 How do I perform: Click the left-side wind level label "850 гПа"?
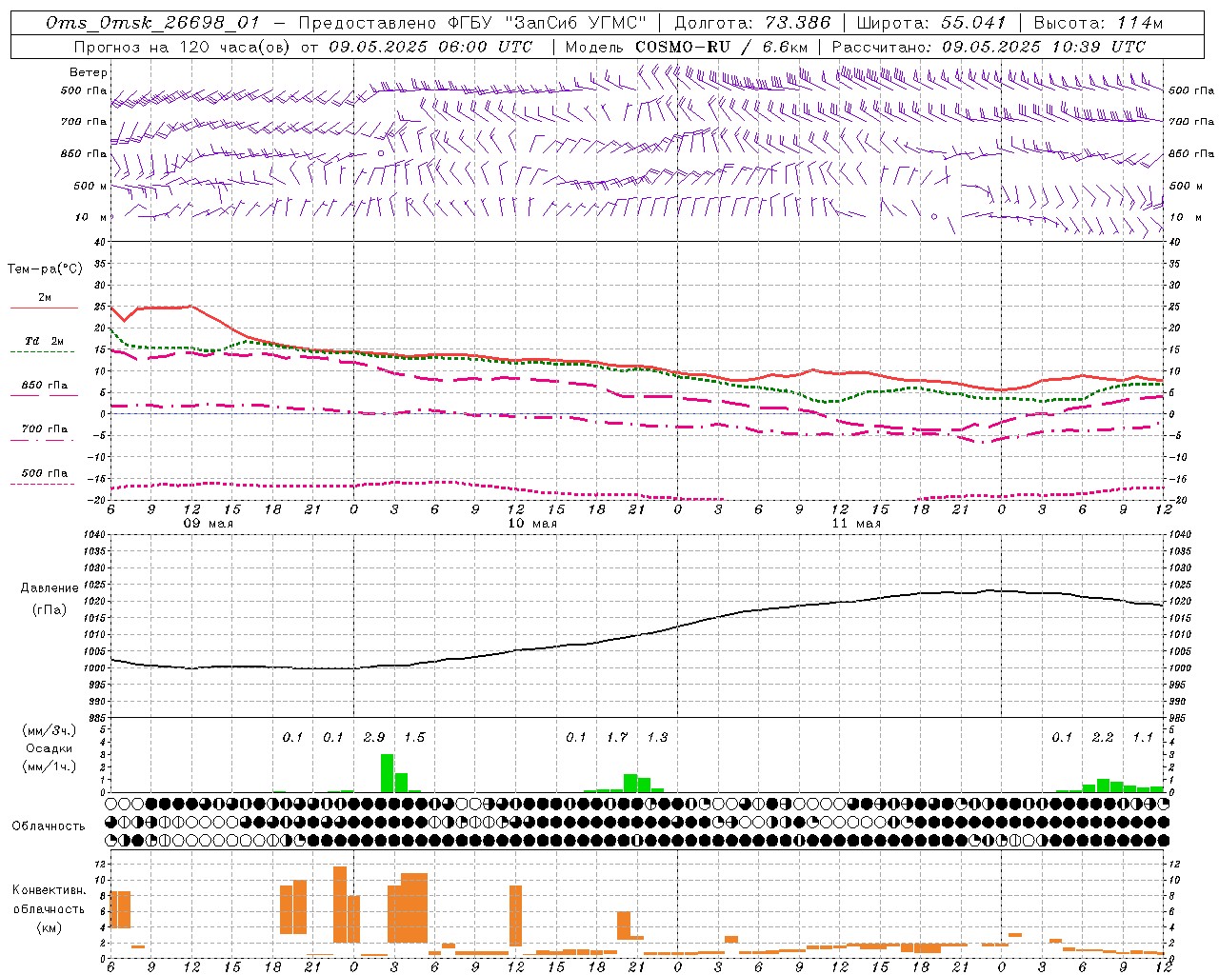pos(84,154)
